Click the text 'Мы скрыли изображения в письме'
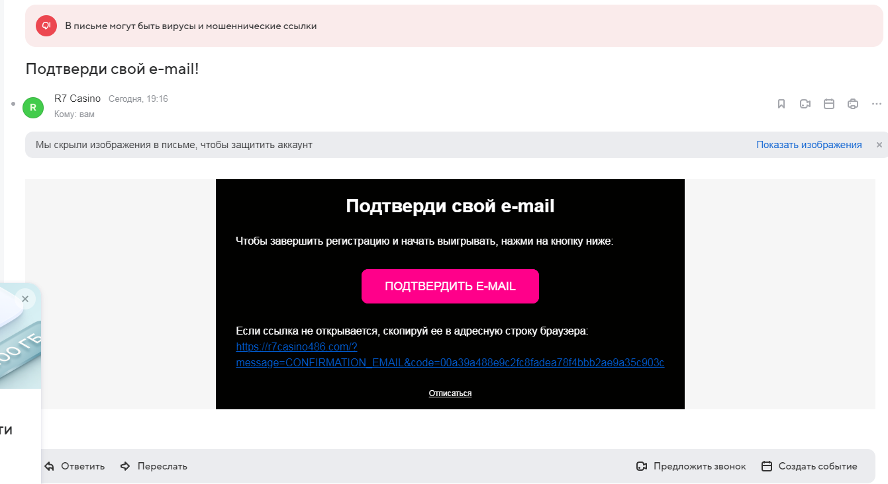 click(173, 145)
